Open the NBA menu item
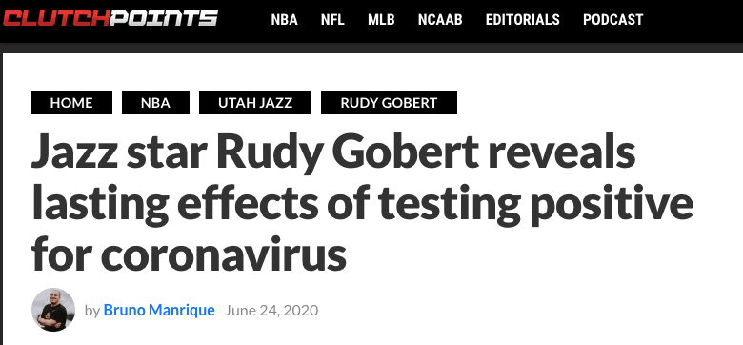The width and height of the screenshot is (743, 345). coord(284,20)
